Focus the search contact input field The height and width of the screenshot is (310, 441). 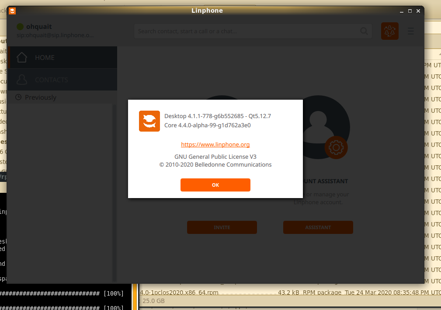click(x=247, y=31)
